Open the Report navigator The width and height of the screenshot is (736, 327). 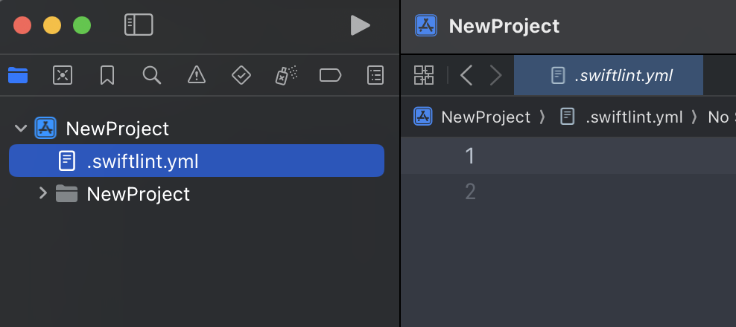[376, 74]
